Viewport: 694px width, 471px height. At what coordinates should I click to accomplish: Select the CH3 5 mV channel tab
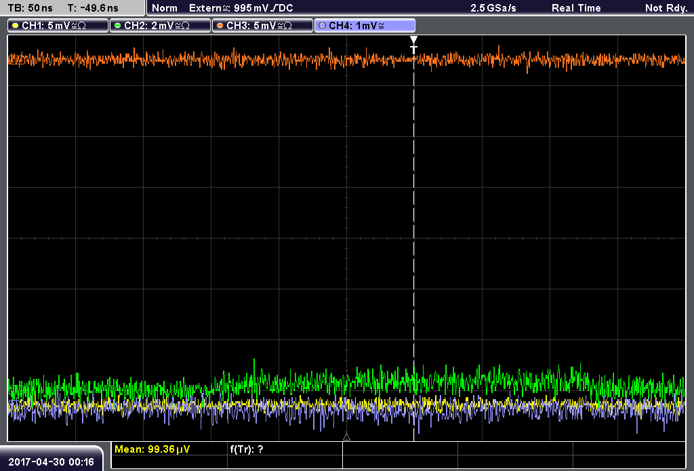tap(262, 26)
